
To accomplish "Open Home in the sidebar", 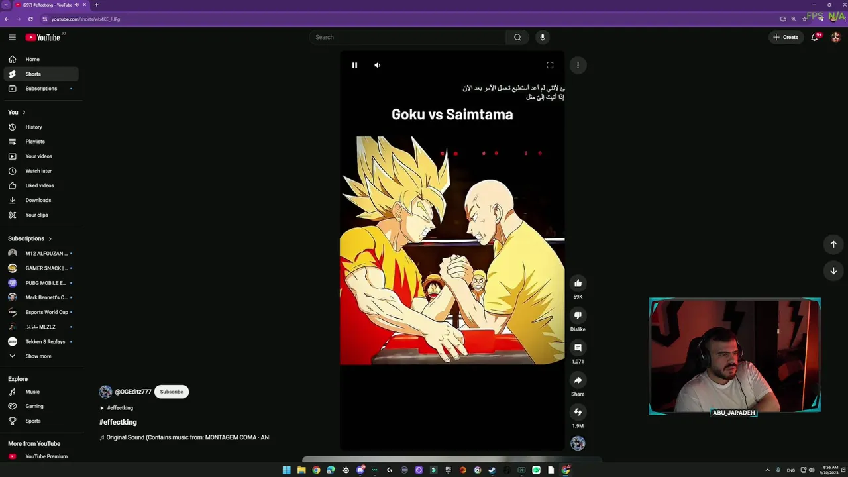I will [41, 59].
